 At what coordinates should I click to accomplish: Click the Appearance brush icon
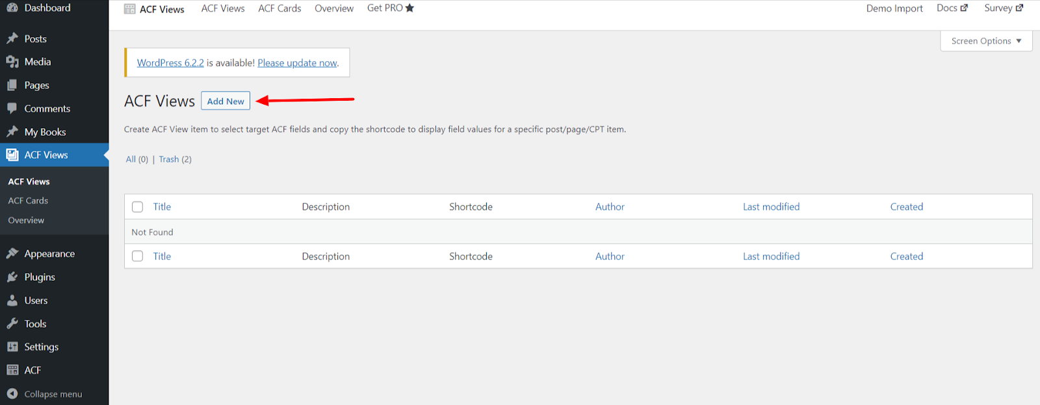(12, 254)
